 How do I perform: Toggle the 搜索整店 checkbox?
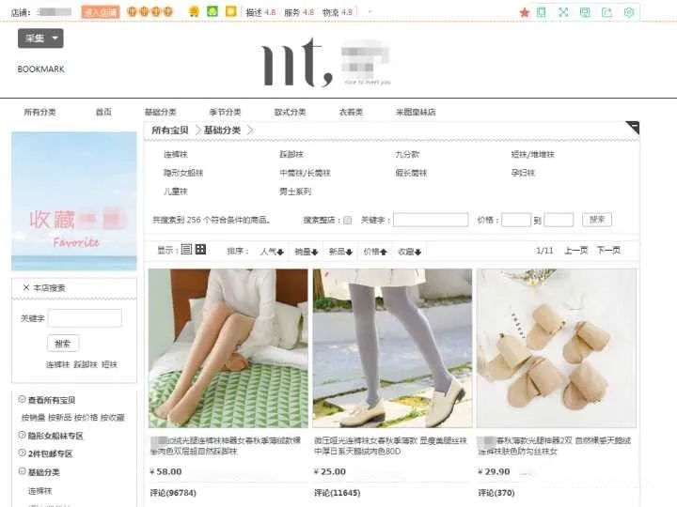[x=348, y=221]
